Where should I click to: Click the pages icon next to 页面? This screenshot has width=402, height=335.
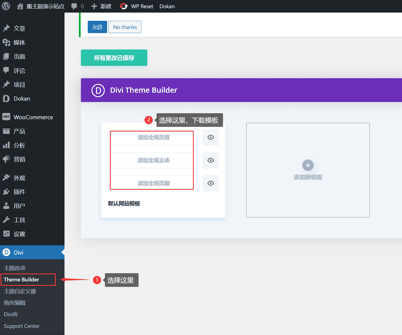(x=6, y=57)
